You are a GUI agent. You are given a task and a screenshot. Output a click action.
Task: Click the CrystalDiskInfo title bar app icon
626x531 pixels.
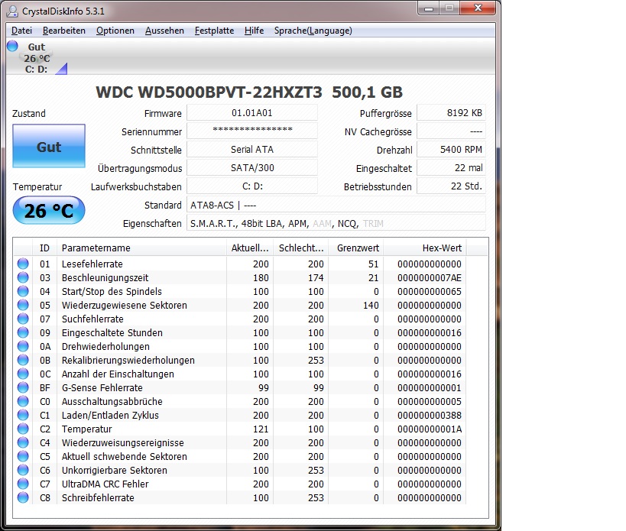[x=12, y=11]
